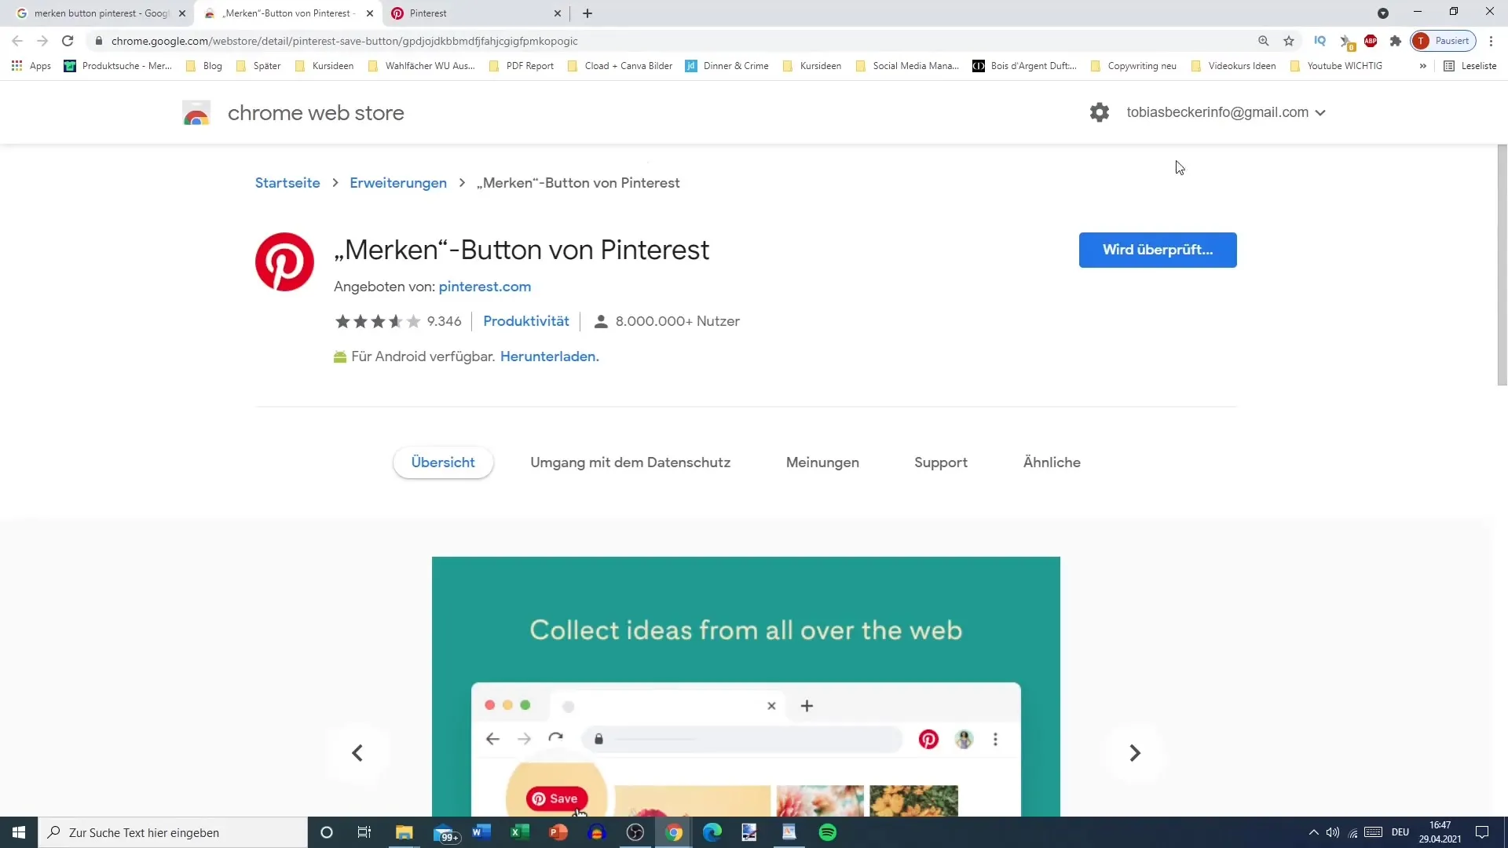Reload the current page
This screenshot has height=848, width=1508.
click(68, 41)
